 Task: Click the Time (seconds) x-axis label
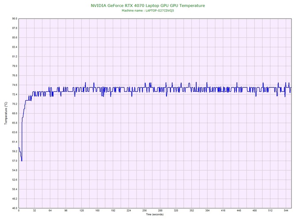(154, 215)
